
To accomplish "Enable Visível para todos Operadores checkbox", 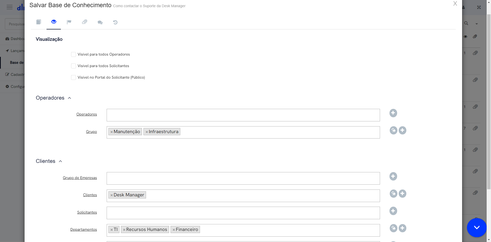I will tap(73, 54).
